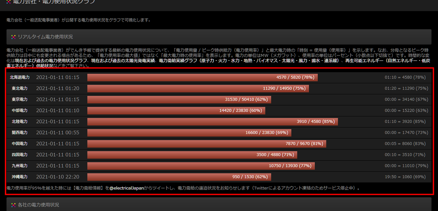Click the 北海道電力 usage bar showing 78%
The width and height of the screenshot is (438, 211).
point(203,77)
